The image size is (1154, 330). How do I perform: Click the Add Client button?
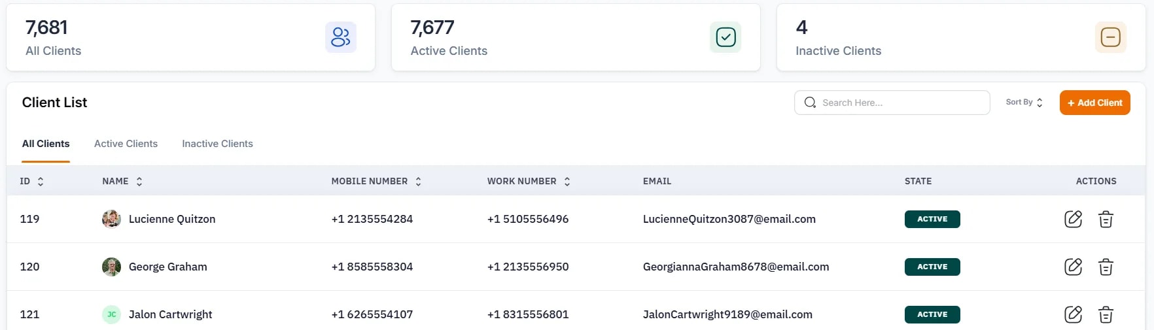(1094, 103)
